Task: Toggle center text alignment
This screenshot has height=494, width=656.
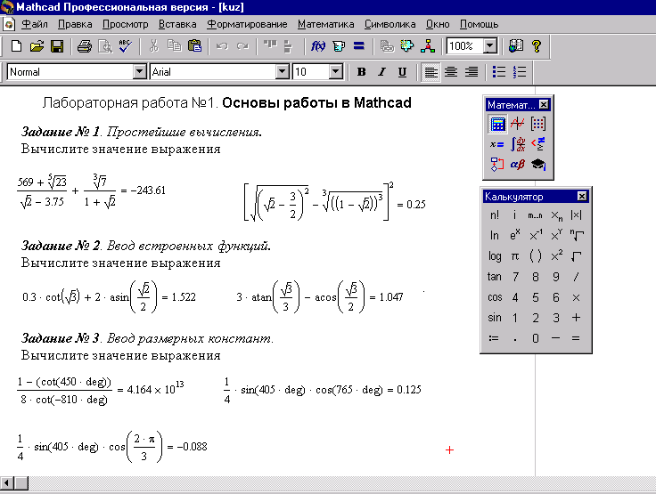Action: click(451, 72)
